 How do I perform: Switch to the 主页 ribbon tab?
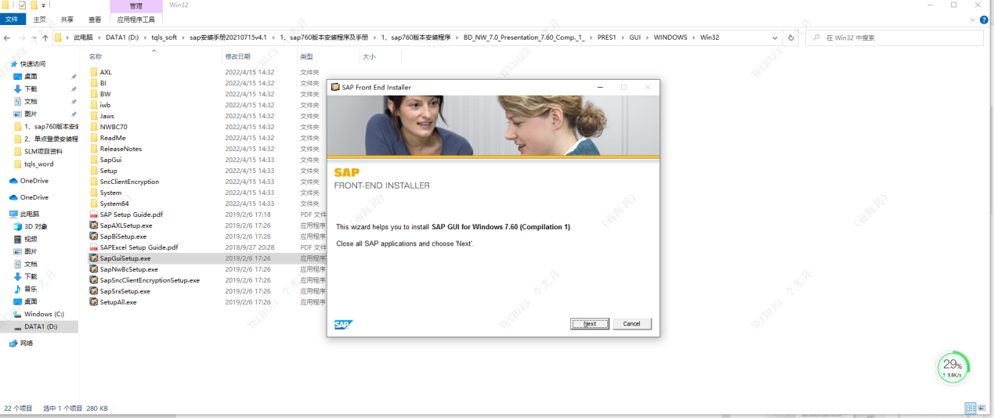39,19
